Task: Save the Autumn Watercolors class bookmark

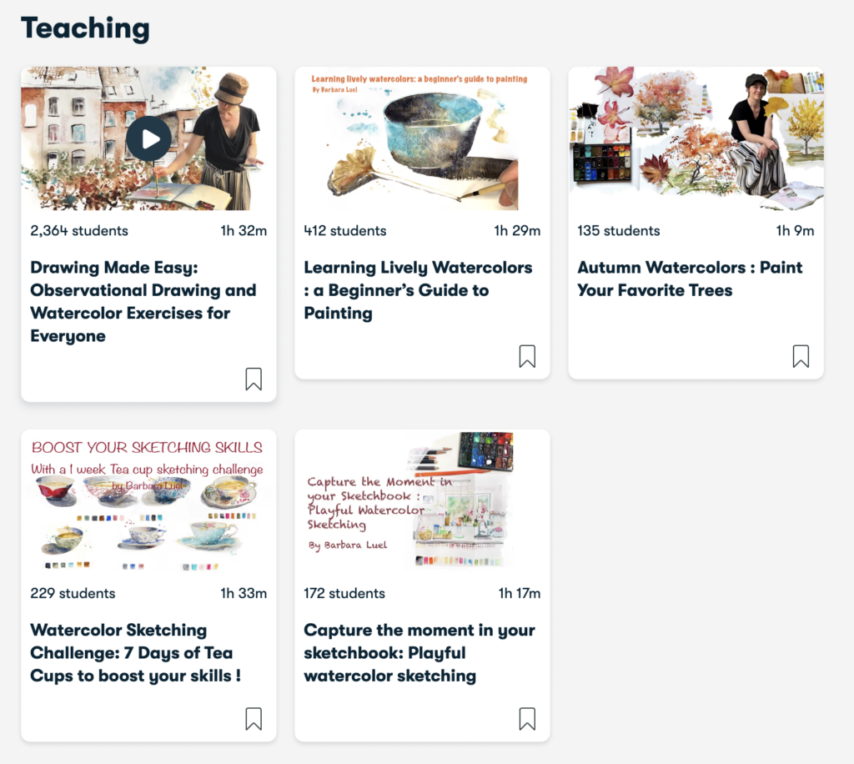Action: 801,356
